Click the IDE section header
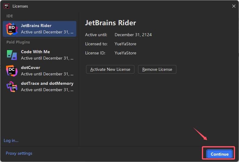The image size is (239, 162). 10,16
